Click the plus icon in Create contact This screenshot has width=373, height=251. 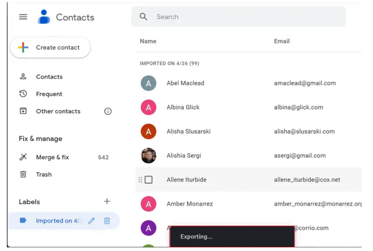pos(23,47)
